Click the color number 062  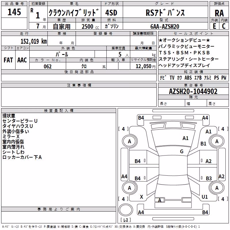point(48,66)
